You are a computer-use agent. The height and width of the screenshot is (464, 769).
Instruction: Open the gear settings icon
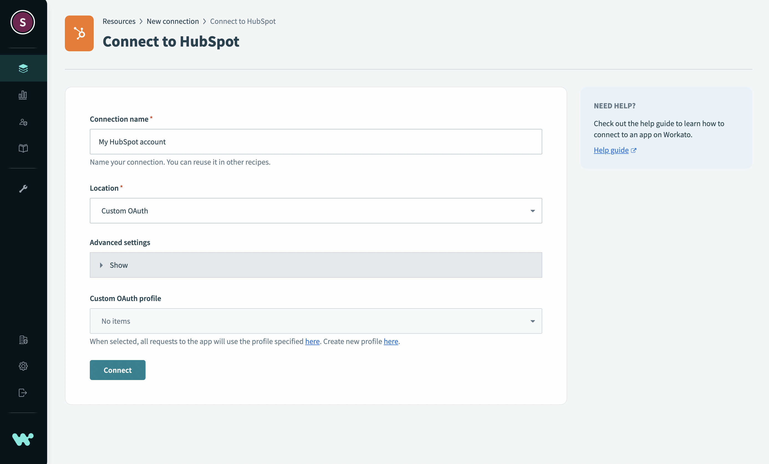click(23, 366)
